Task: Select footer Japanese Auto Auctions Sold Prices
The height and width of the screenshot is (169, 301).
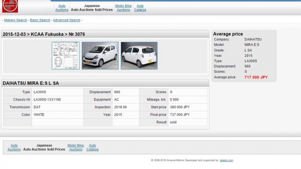Action: point(44,147)
